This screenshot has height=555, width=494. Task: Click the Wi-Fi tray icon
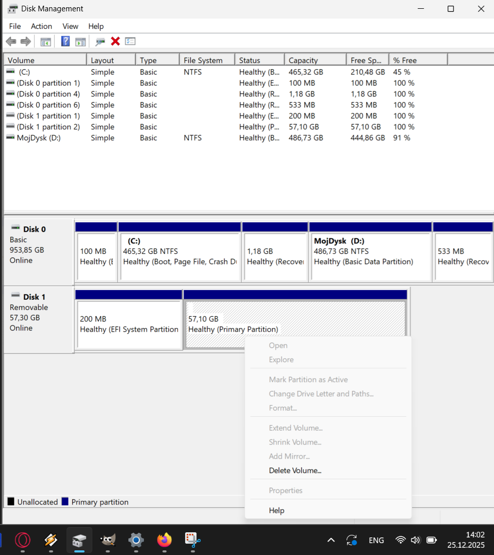pyautogui.click(x=400, y=540)
